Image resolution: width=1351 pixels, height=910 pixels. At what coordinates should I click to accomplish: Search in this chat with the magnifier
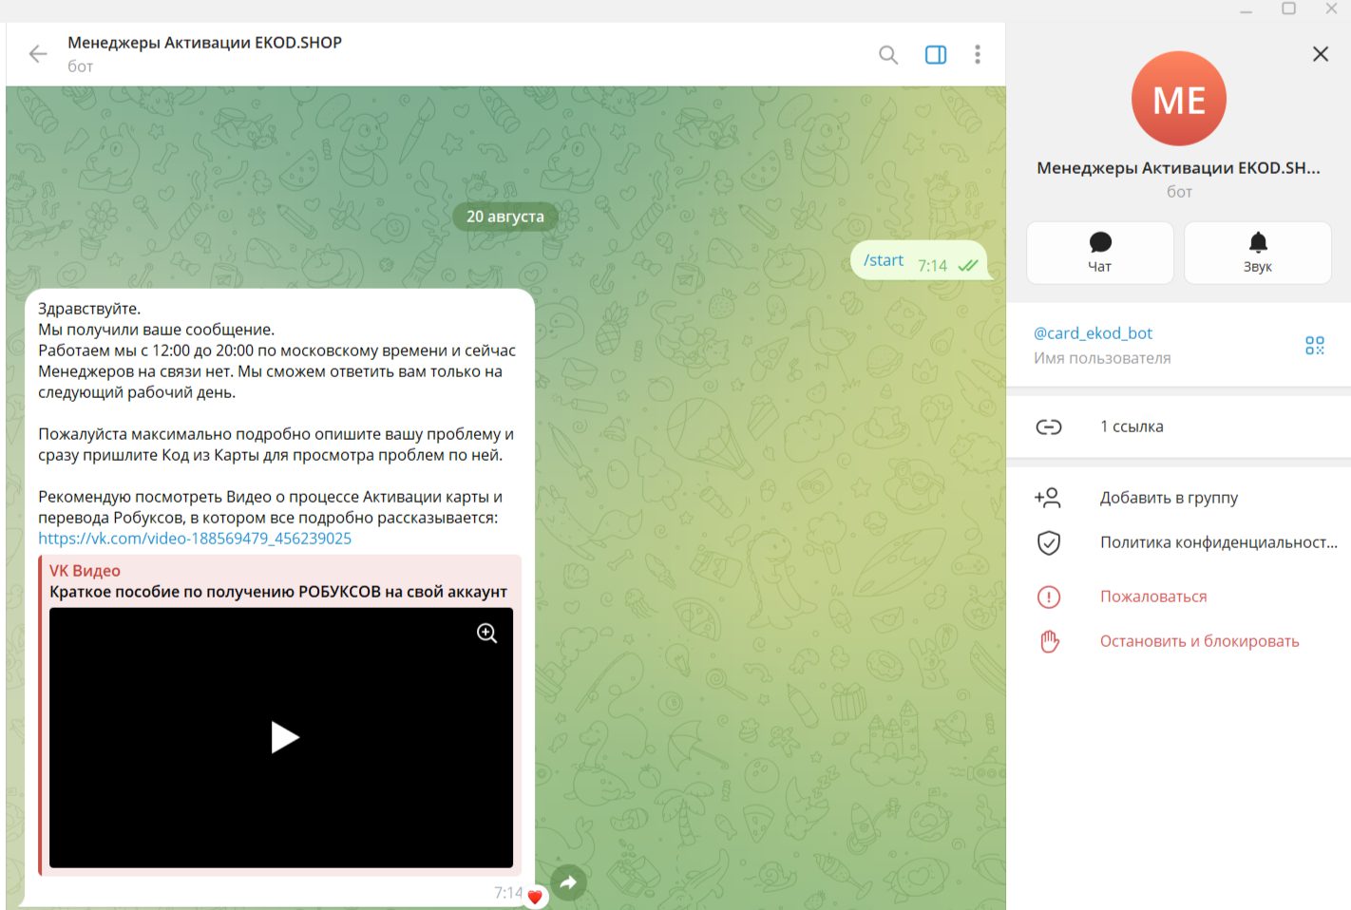888,54
